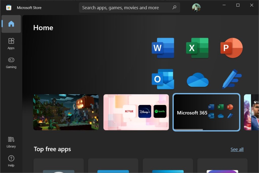Viewport: 259px width, 173px height.
Task: Open the OneDrive cloud icon
Action: pos(197,79)
